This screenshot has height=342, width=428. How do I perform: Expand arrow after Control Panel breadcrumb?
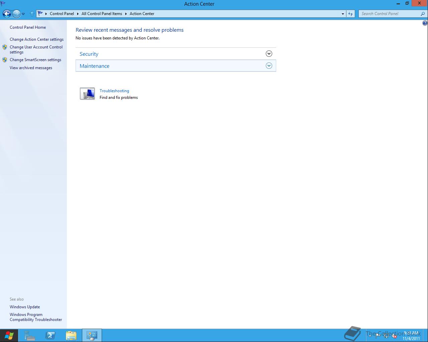78,14
